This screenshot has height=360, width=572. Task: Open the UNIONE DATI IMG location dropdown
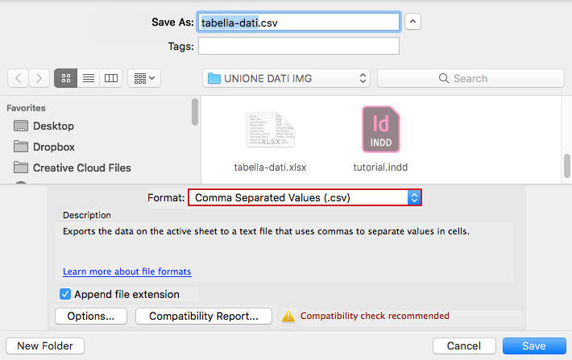(x=286, y=78)
